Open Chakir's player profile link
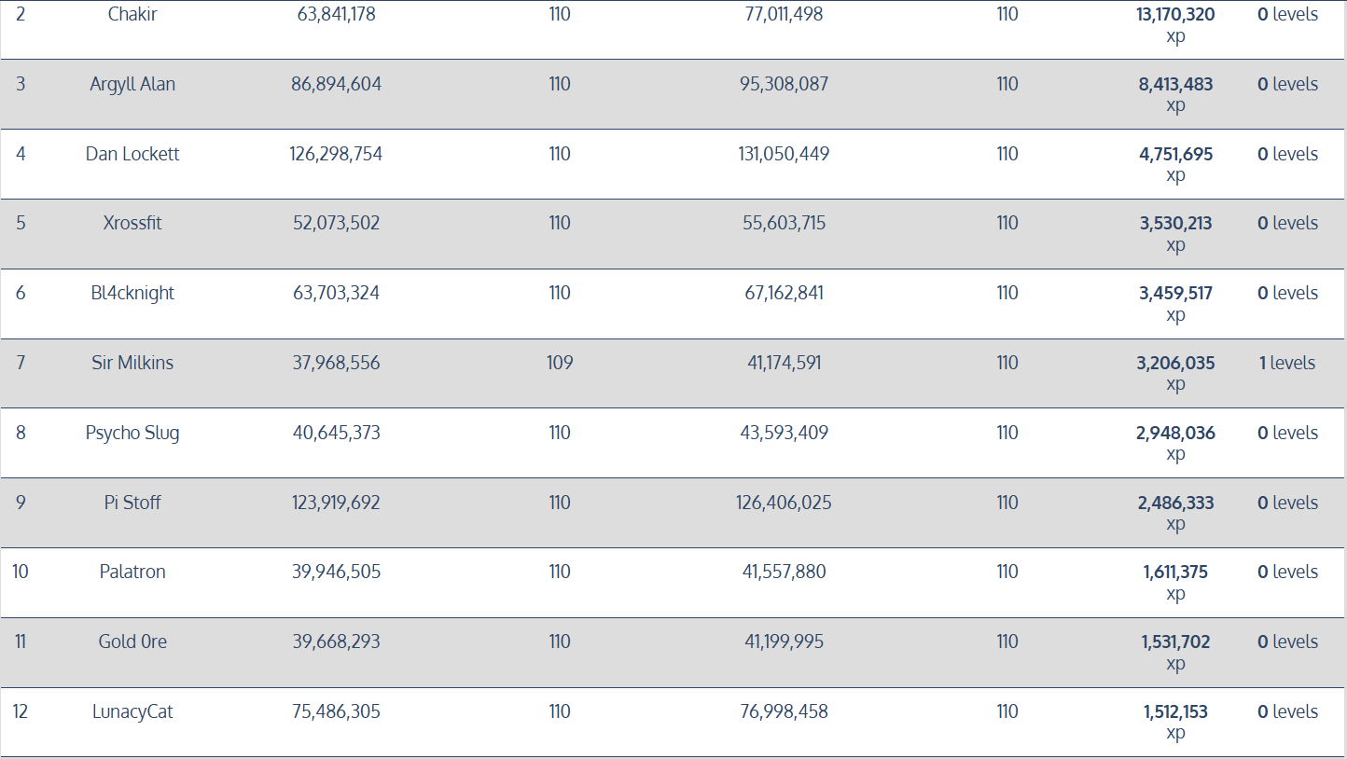The width and height of the screenshot is (1347, 759). pos(132,15)
